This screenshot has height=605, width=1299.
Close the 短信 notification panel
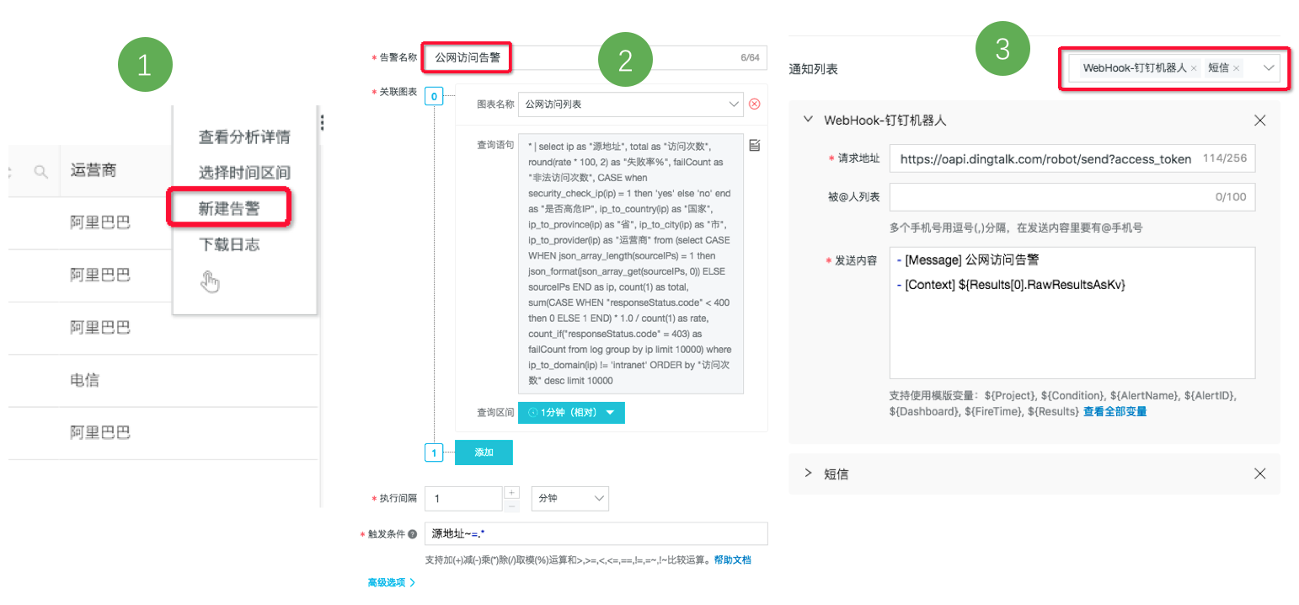click(x=1260, y=474)
